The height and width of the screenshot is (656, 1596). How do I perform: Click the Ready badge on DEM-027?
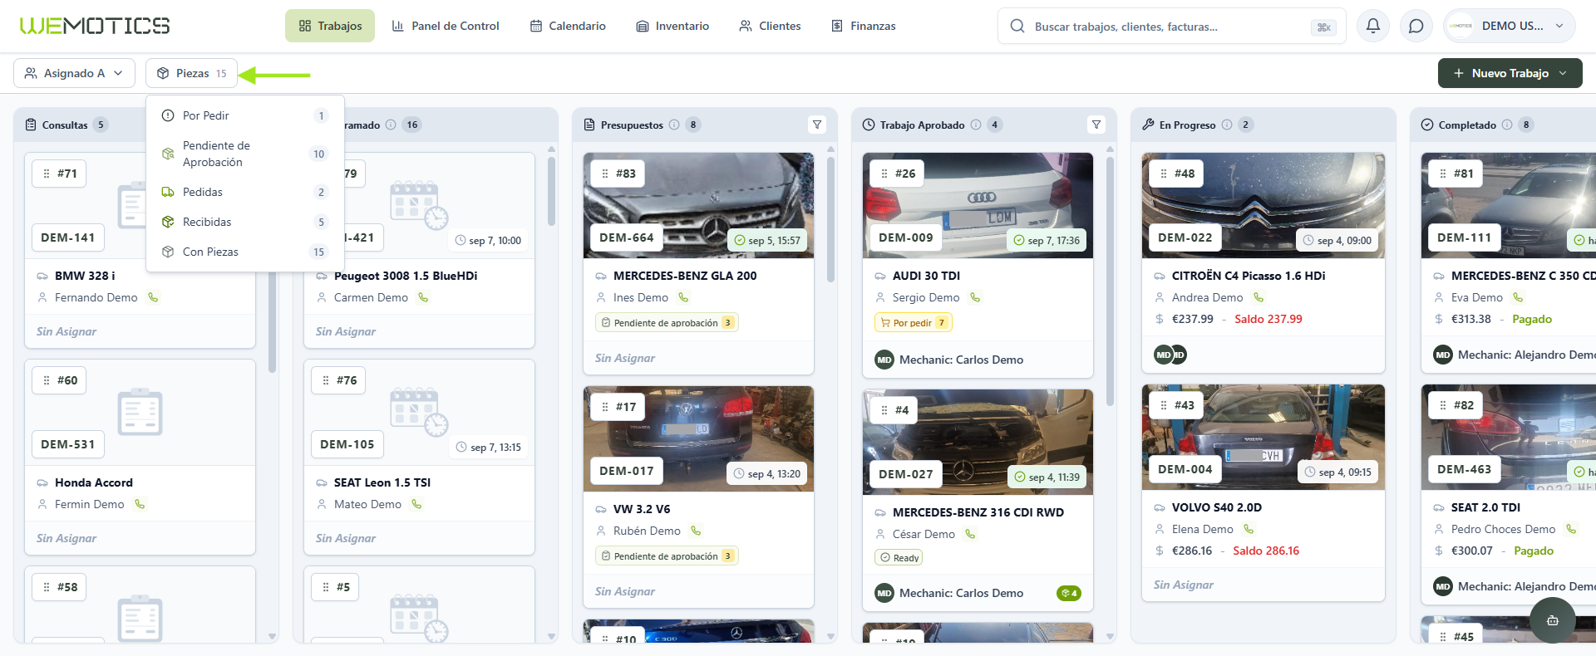coord(899,558)
